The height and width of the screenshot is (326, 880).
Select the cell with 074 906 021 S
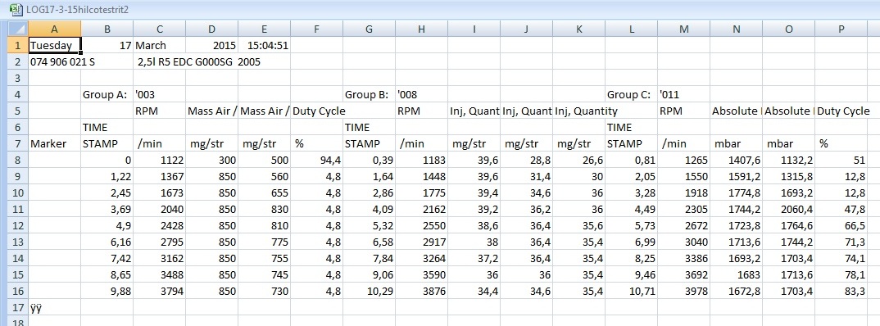pos(62,62)
